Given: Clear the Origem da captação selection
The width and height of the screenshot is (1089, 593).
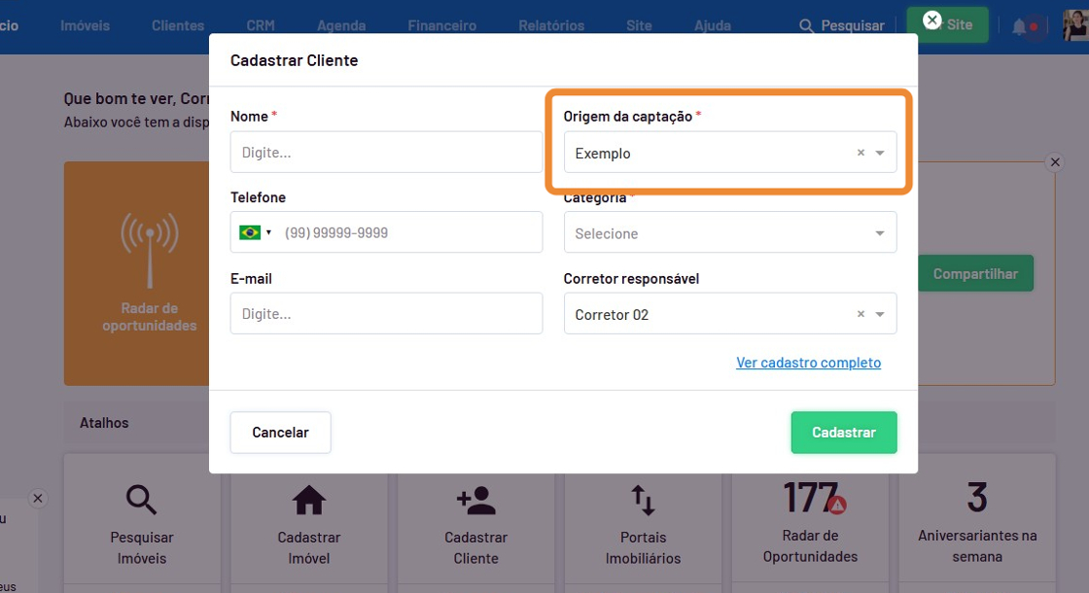Looking at the screenshot, I should tap(861, 154).
